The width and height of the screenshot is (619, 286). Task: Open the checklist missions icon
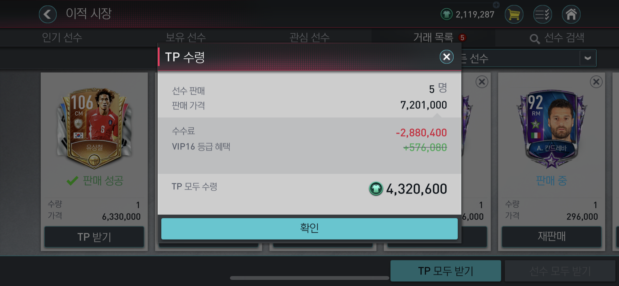tap(543, 14)
